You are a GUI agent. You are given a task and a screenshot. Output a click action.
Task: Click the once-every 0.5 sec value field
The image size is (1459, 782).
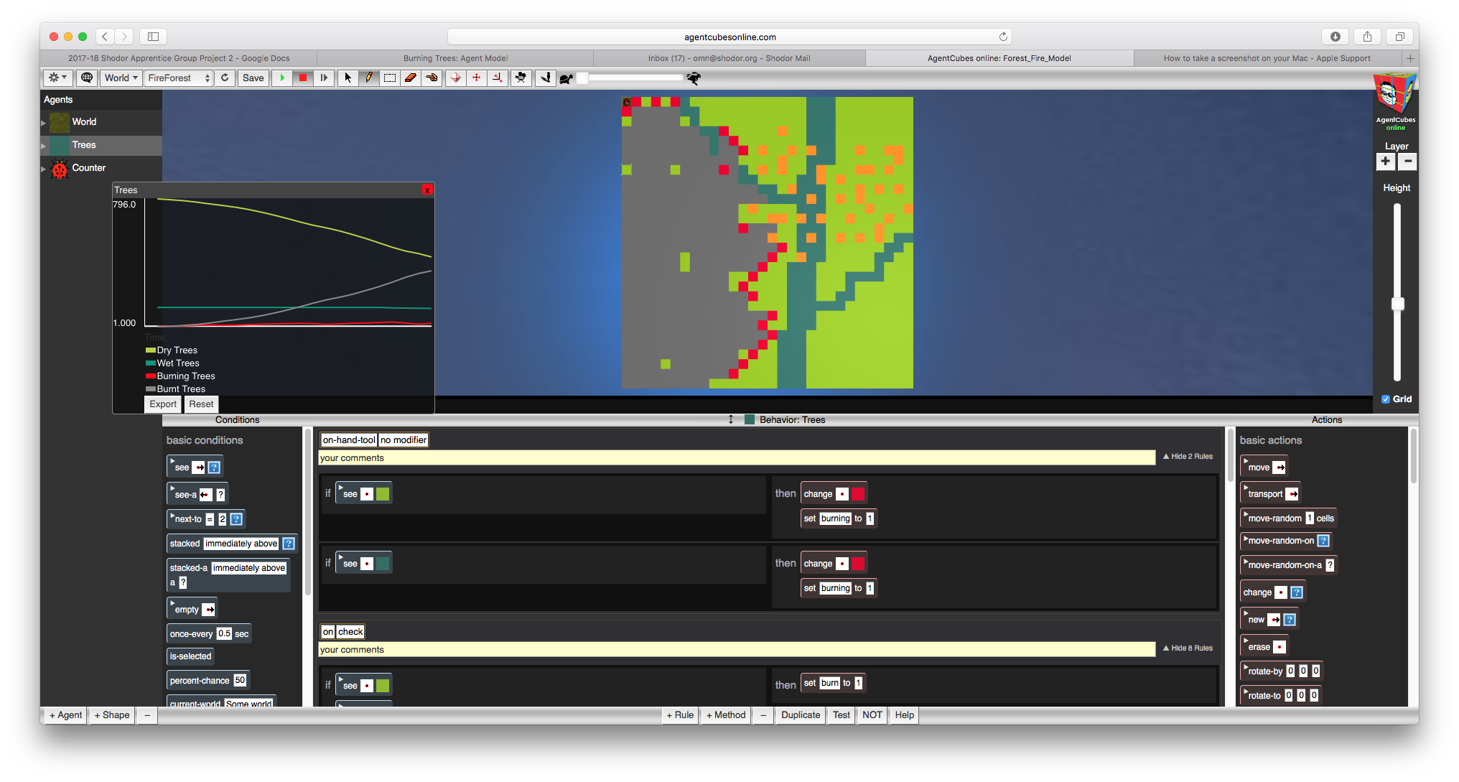pyautogui.click(x=225, y=634)
